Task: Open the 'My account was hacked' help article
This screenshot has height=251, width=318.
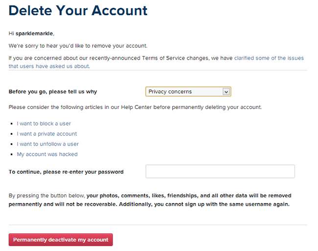Action: 47,154
